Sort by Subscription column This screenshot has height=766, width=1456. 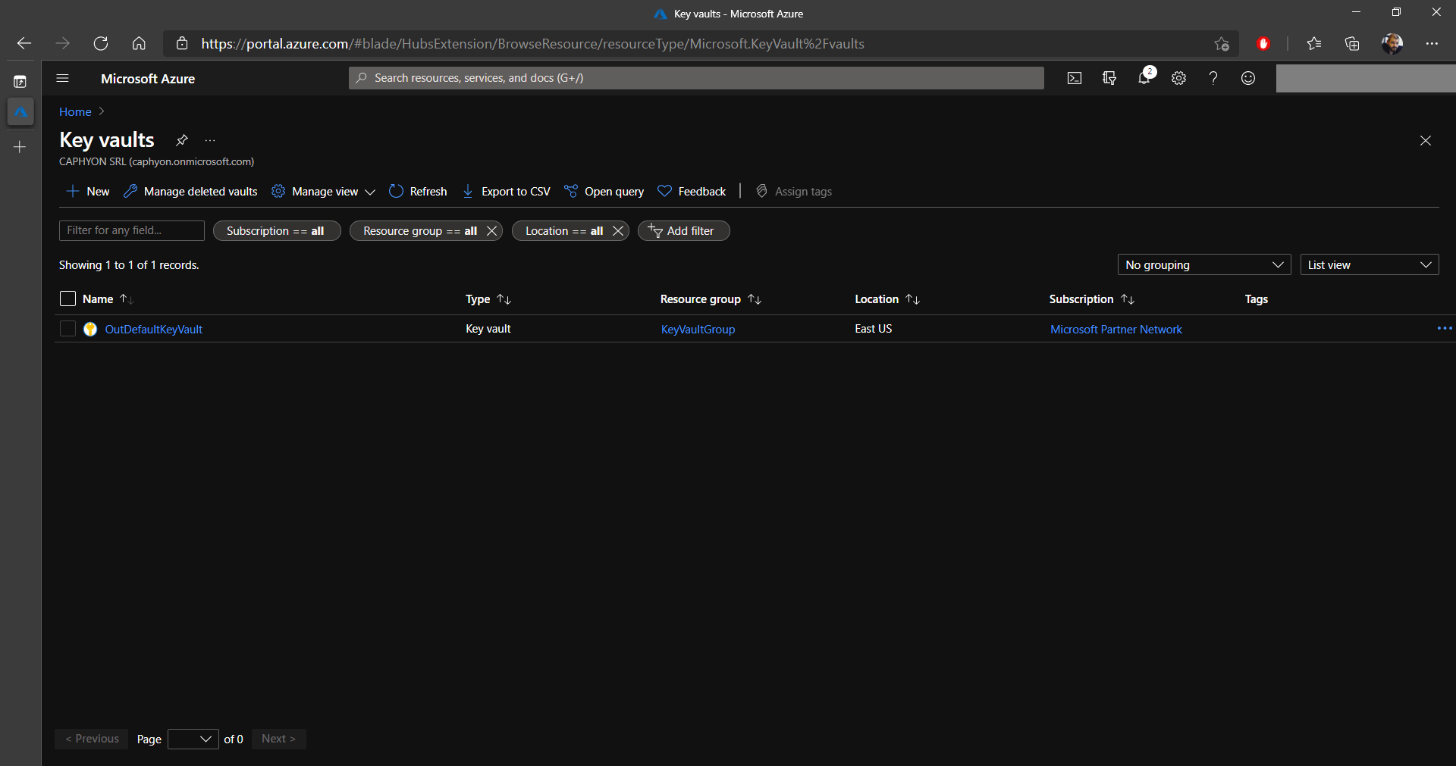1091,299
